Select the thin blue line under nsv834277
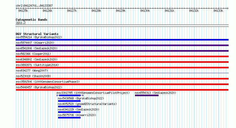236x128 pixels. pyautogui.click(x=122, y=73)
